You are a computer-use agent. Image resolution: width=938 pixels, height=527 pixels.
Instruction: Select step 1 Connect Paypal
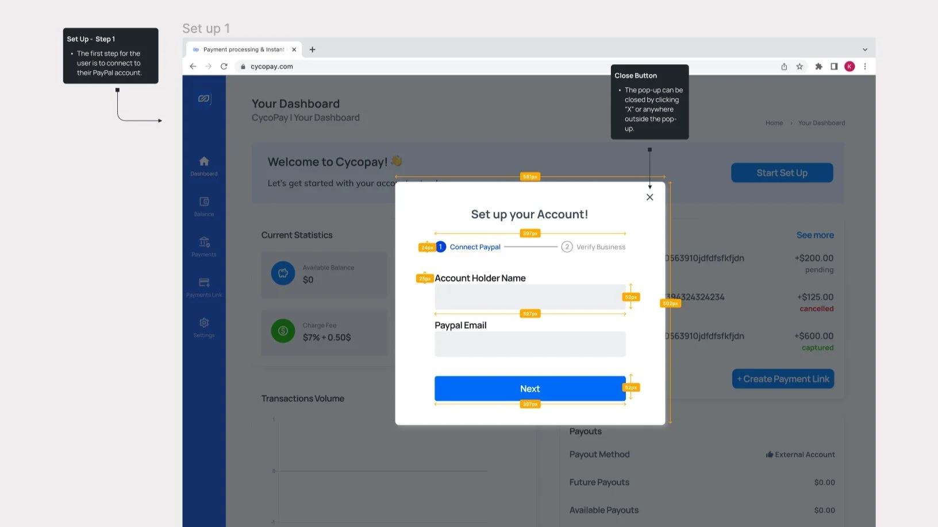coord(468,247)
